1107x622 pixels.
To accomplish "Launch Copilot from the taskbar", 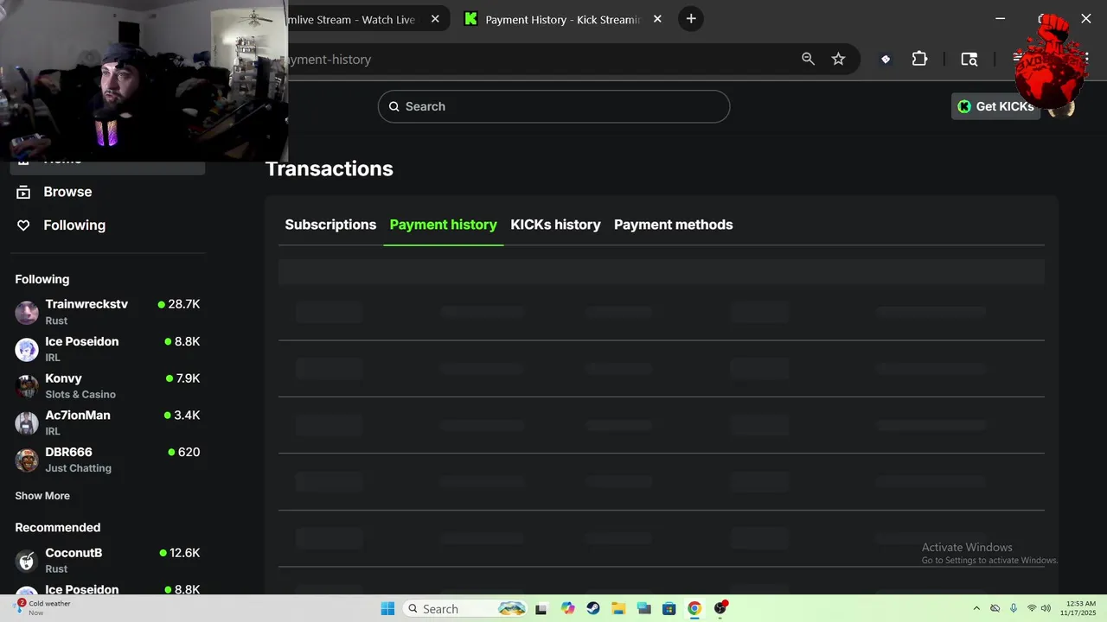I will (x=567, y=608).
